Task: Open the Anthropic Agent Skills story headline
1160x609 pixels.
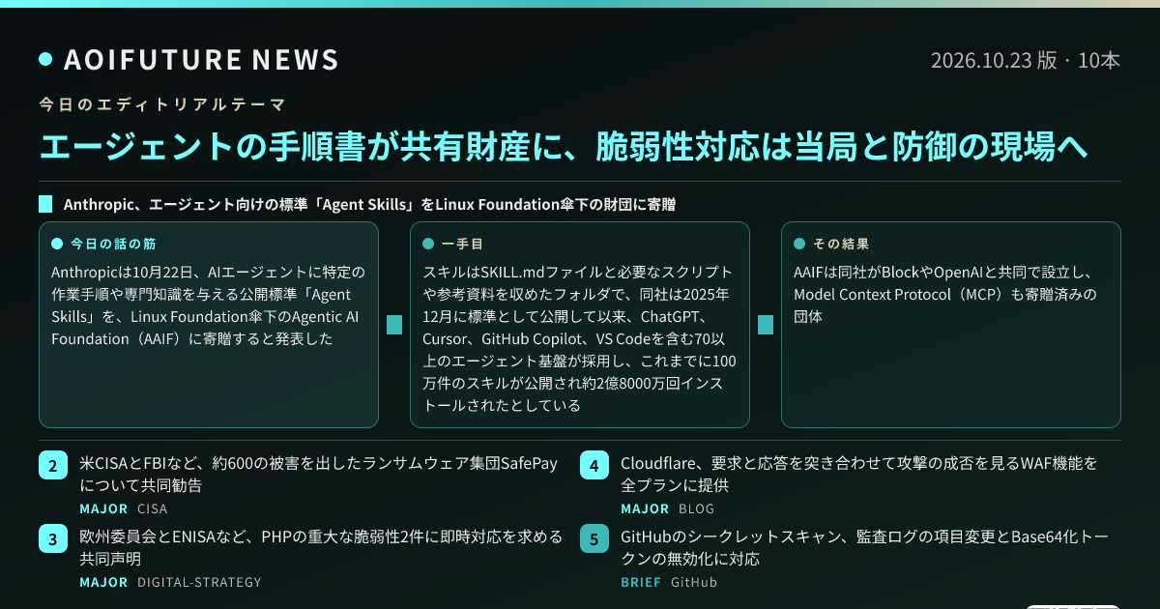Action: pyautogui.click(x=368, y=205)
